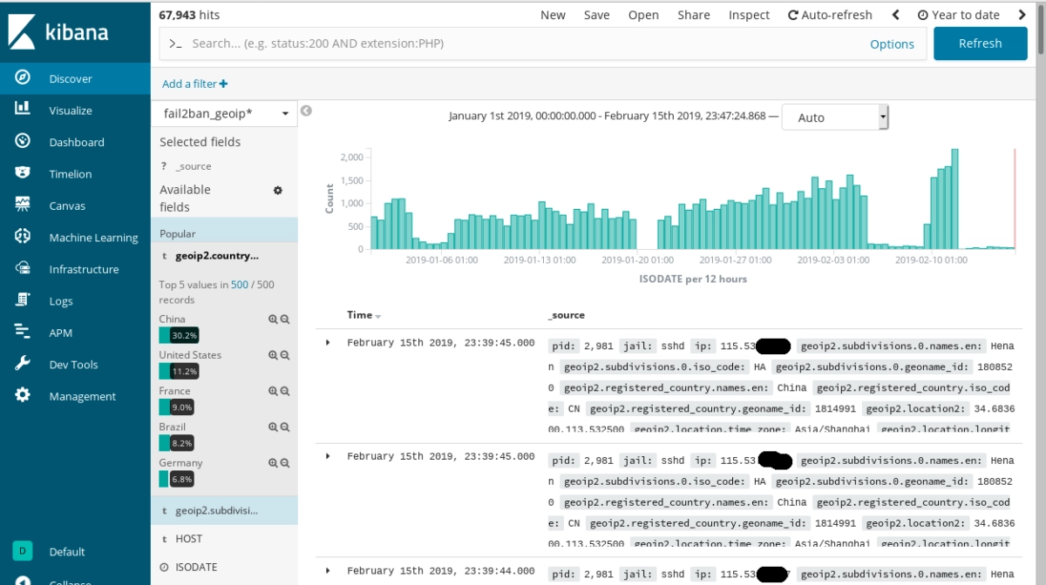
Task: Filter for China with magnifier plus
Action: tap(273, 319)
